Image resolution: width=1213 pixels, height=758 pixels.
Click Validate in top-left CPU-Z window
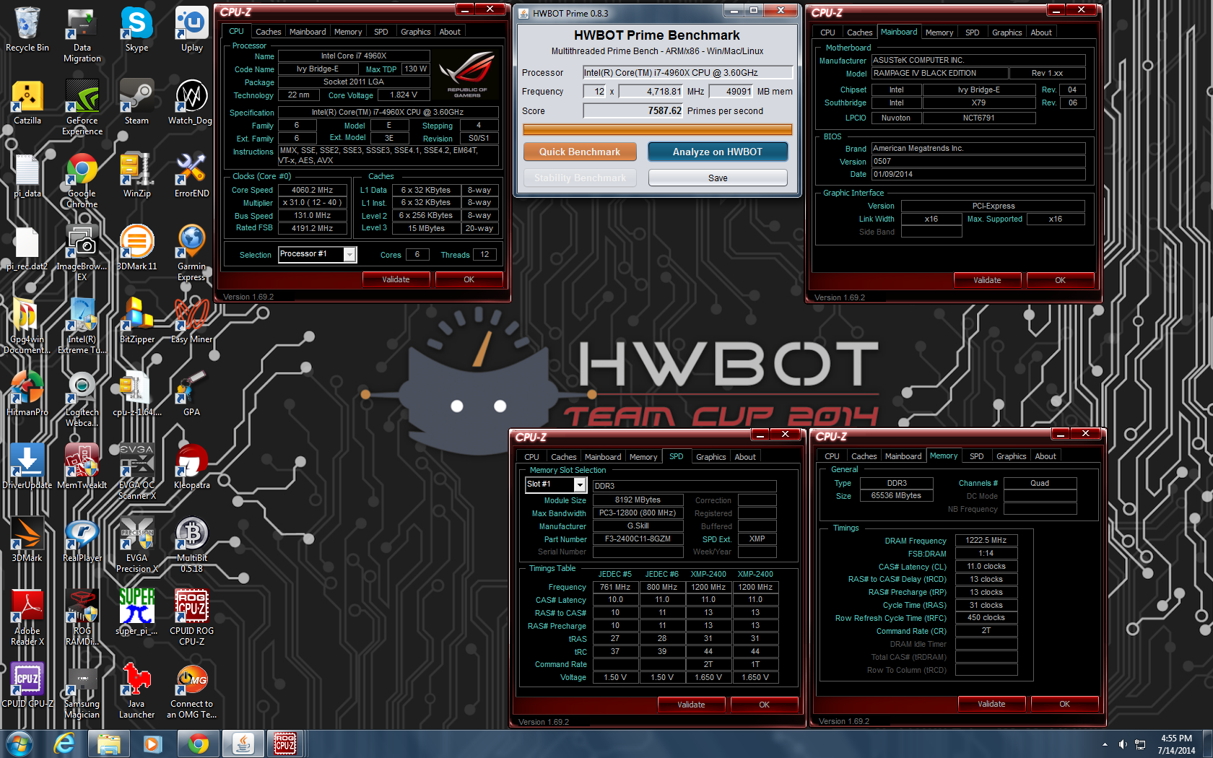coord(396,279)
